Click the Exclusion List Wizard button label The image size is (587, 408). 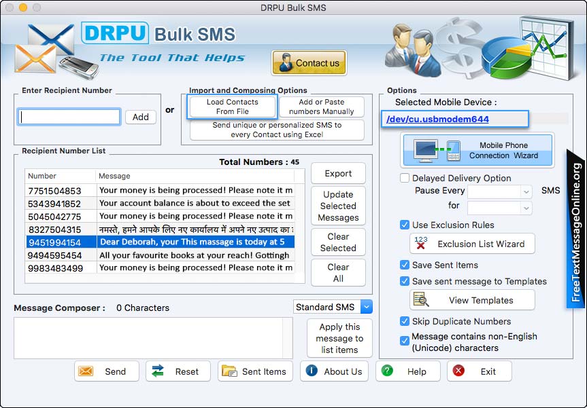481,244
